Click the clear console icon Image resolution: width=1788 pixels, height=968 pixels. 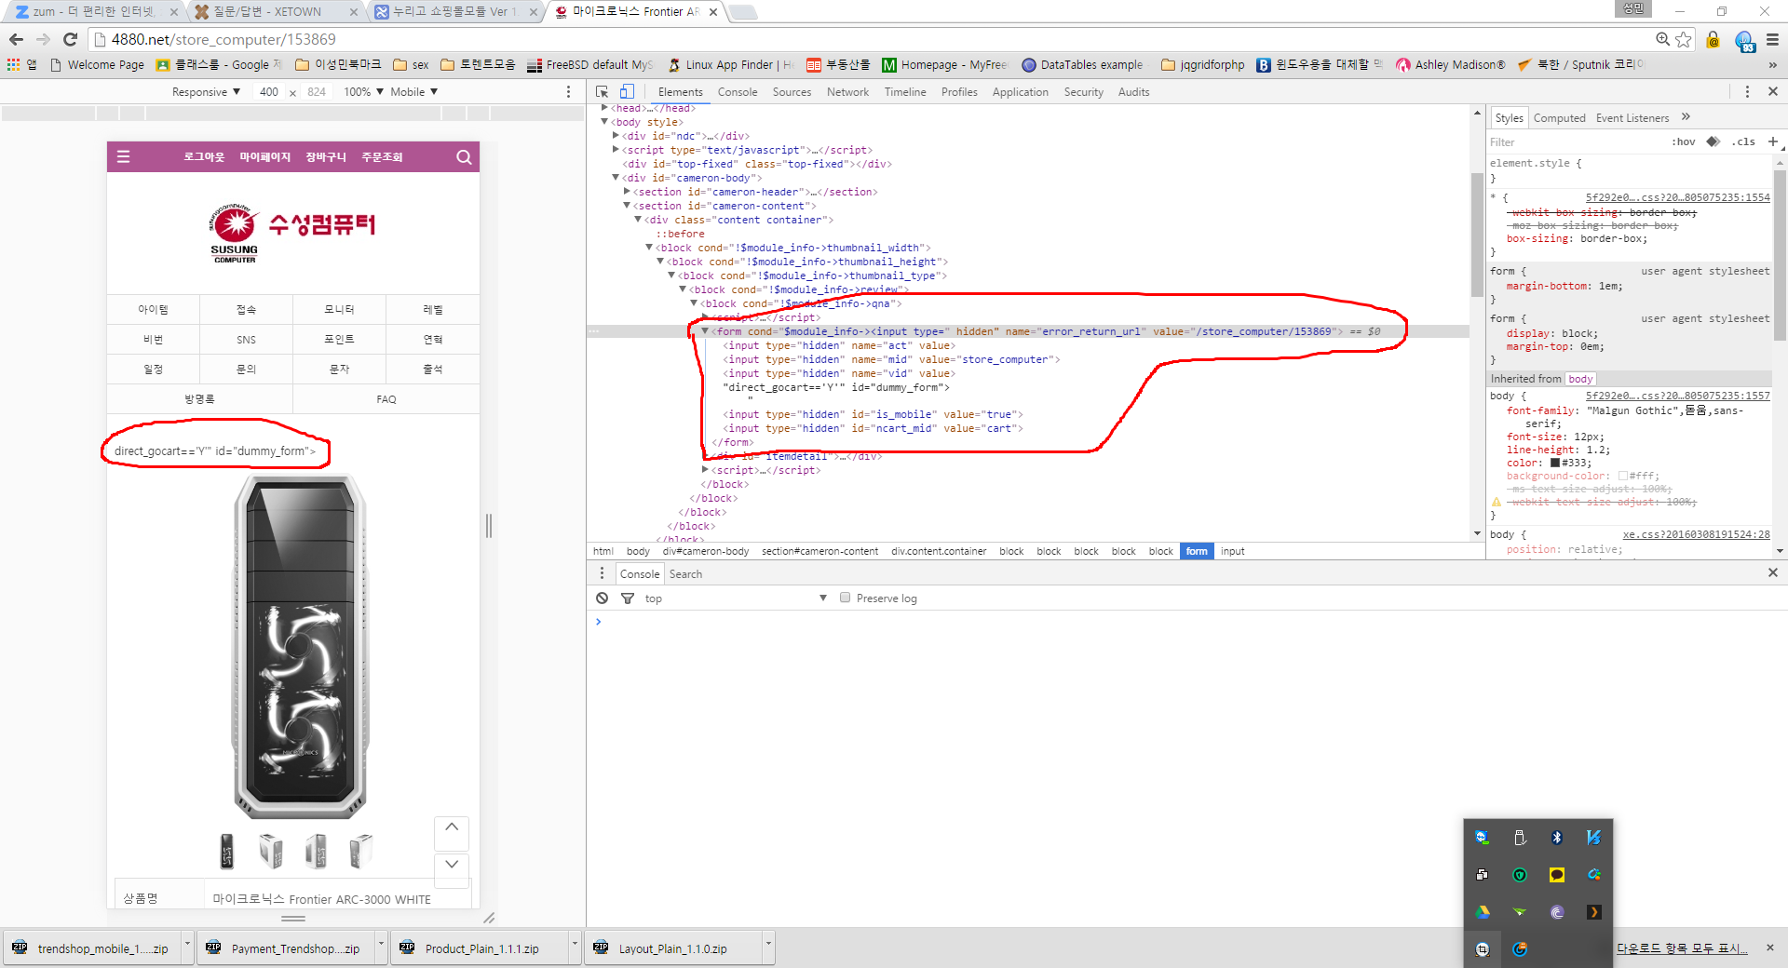[x=603, y=598]
